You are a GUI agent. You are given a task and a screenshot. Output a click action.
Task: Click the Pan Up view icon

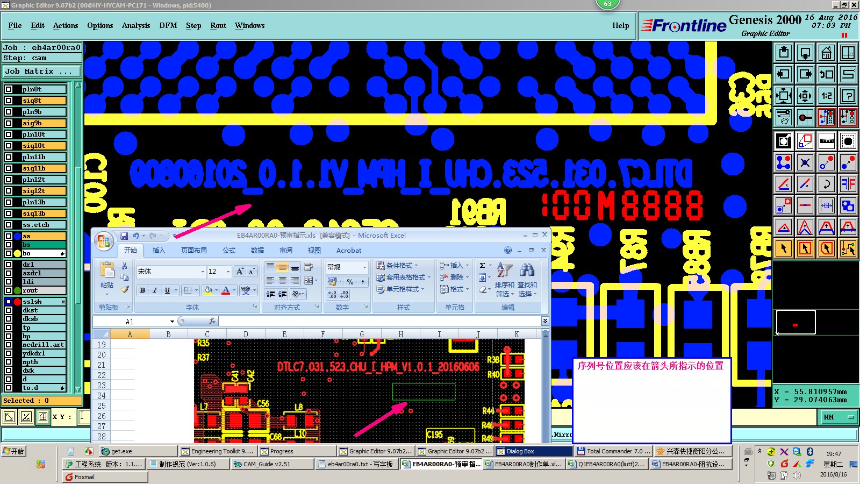point(784,53)
